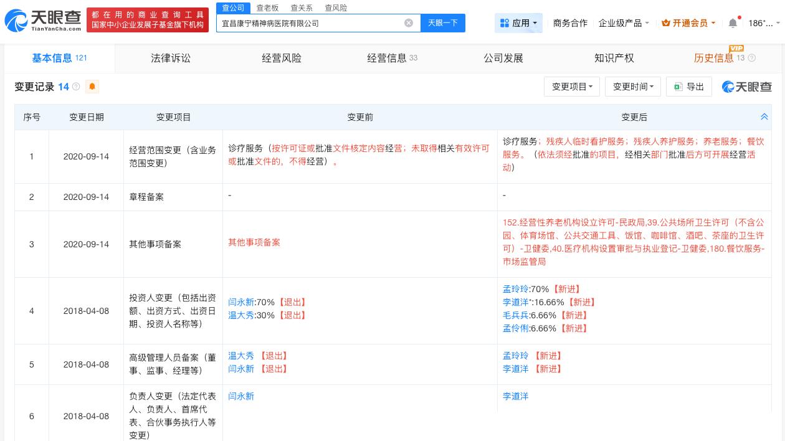Click the apps grid icon beside 应用
The width and height of the screenshot is (785, 441).
tap(505, 23)
